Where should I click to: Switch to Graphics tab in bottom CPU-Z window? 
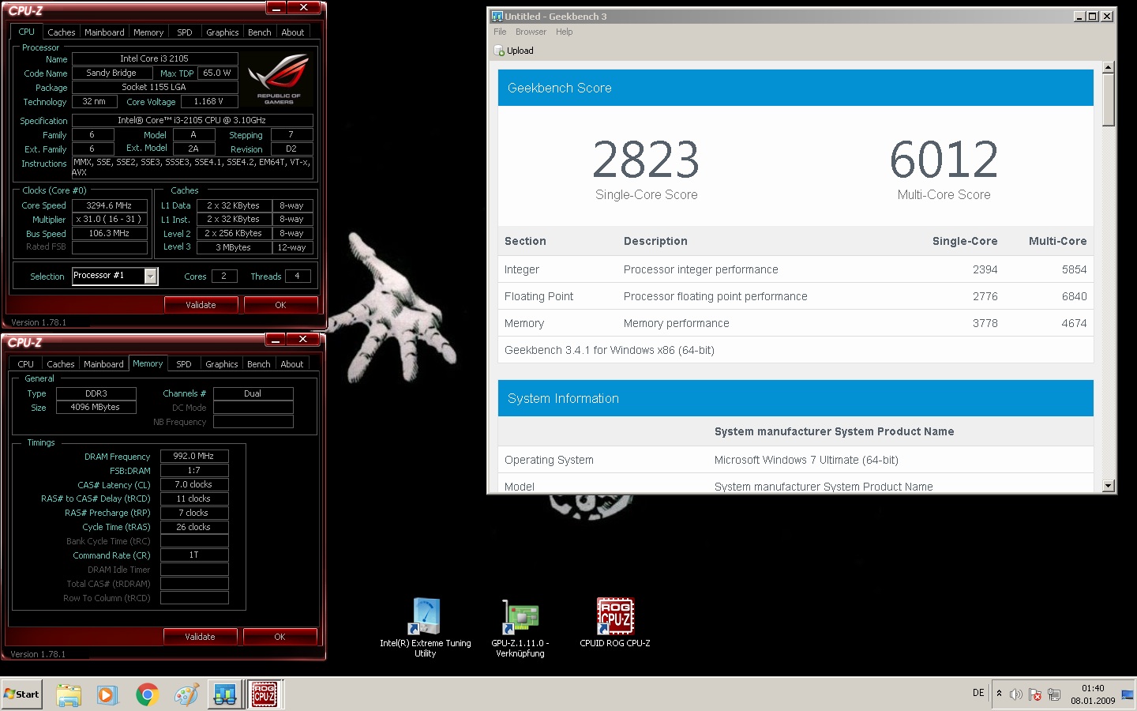221,364
